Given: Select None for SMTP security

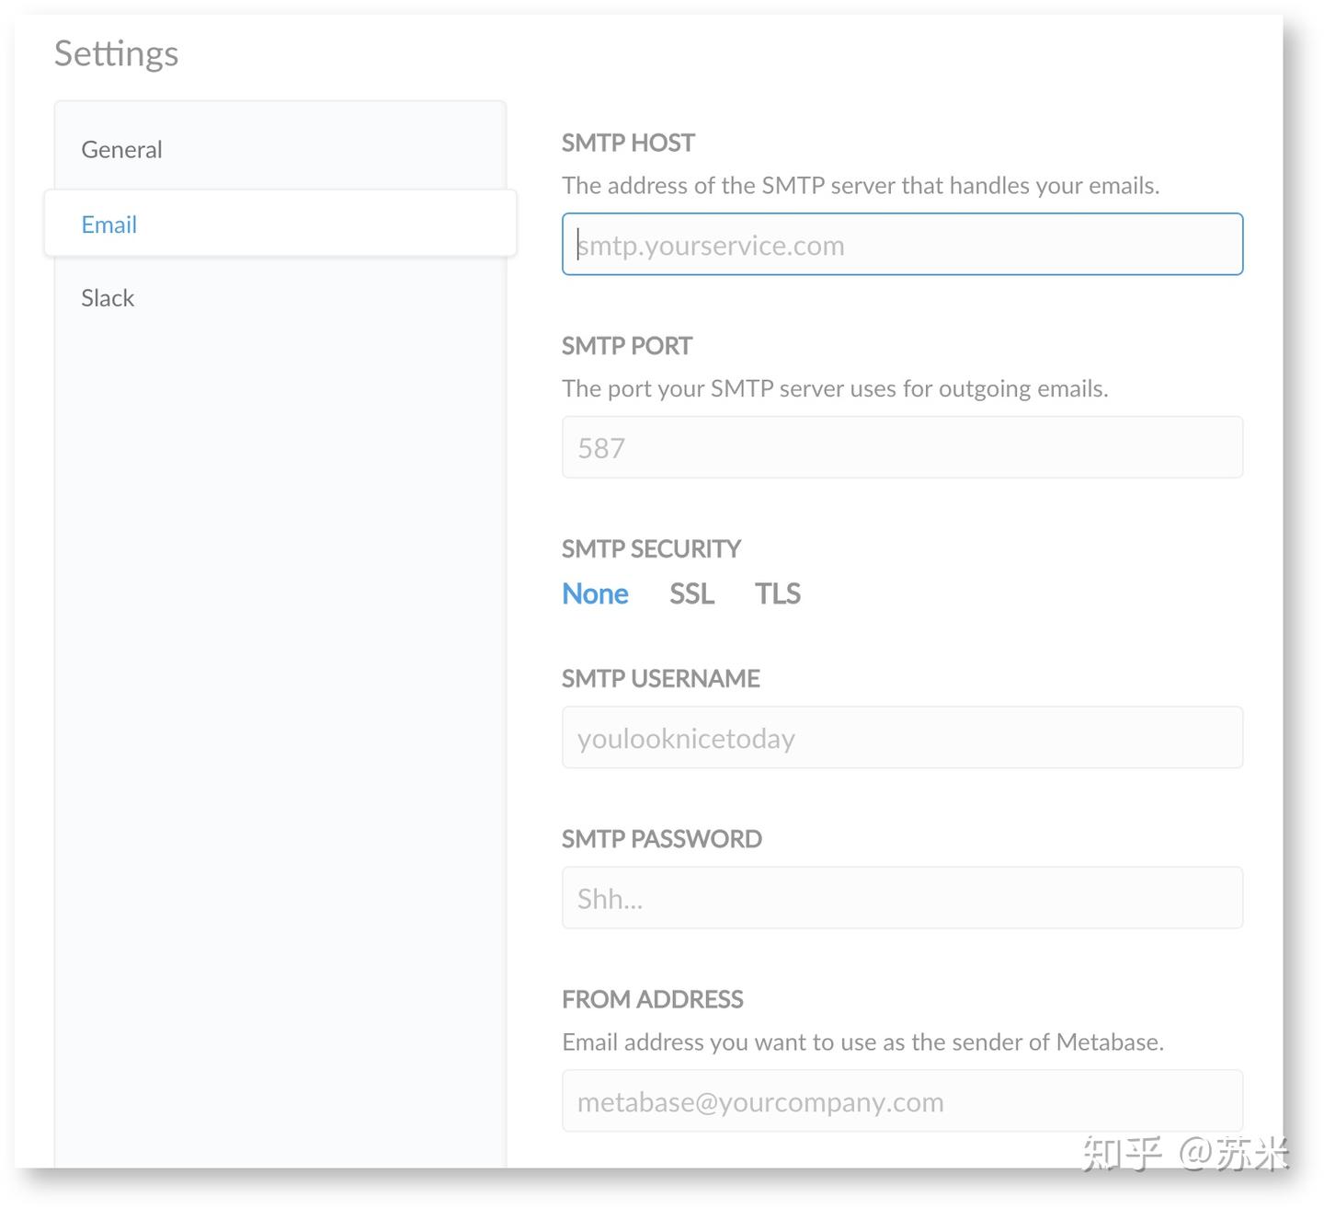Looking at the screenshot, I should point(595,594).
